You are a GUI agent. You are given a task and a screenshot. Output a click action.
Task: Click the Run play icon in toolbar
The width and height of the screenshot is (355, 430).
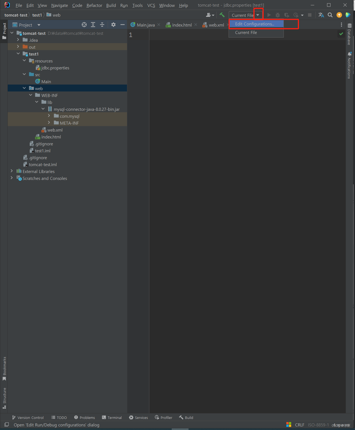[x=269, y=15]
